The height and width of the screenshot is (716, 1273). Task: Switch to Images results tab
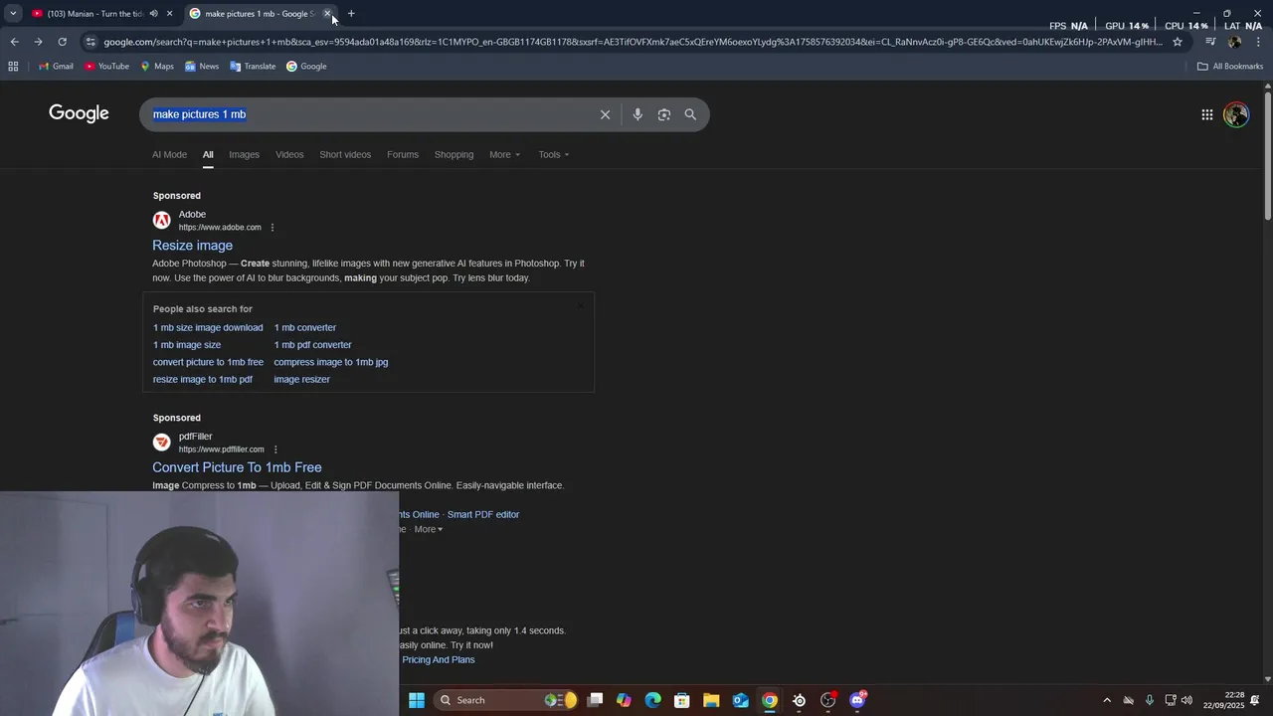coord(244,154)
